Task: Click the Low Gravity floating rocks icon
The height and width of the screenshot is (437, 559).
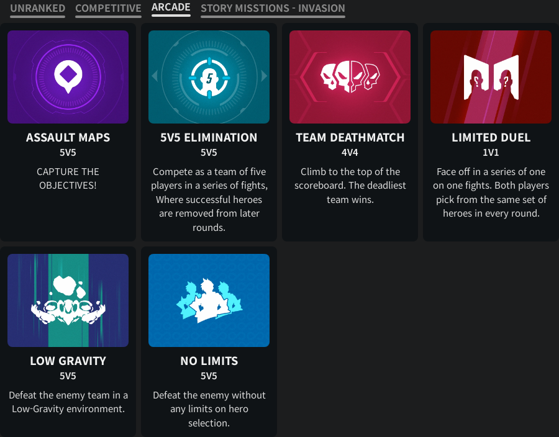Action: [68, 300]
